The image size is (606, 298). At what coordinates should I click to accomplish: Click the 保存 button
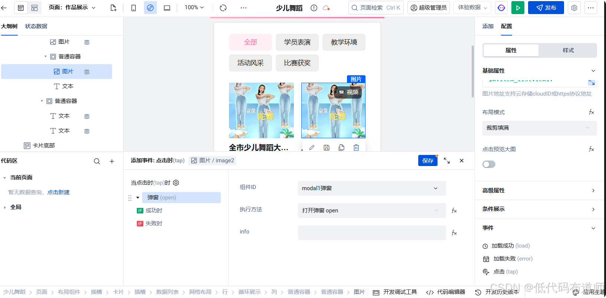(428, 160)
